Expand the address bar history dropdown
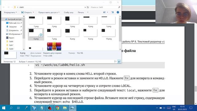 tap(85, 7)
